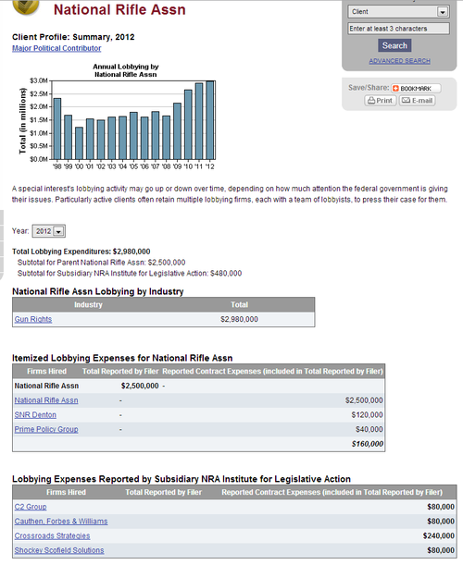
Task: Click 'Subtotal for Parent National Rifle Assn' line
Action: (102, 263)
